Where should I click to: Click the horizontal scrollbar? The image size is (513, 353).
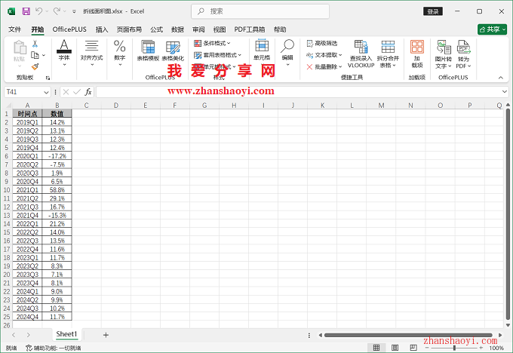[408, 335]
